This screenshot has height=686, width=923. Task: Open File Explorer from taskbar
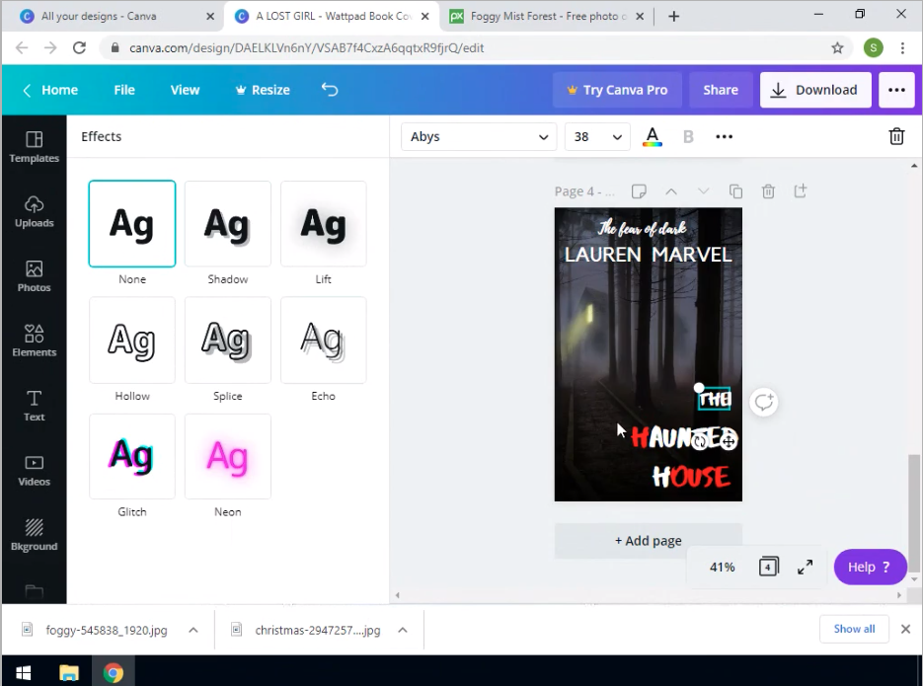pyautogui.click(x=68, y=672)
